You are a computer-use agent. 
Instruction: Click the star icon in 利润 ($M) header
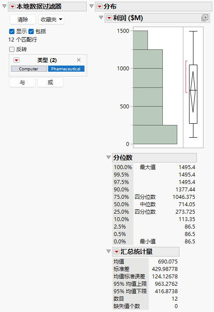pos(205,18)
